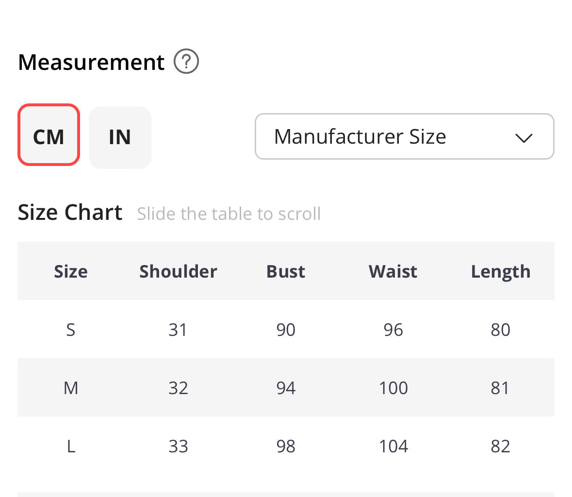Open the Manufacturer Size dropdown

(x=404, y=136)
